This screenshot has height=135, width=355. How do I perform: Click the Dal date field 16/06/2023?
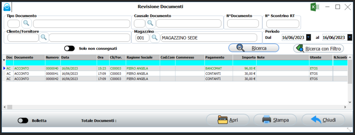coord(294,37)
